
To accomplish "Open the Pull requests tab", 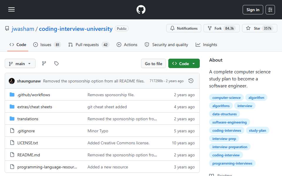I will coord(89,45).
